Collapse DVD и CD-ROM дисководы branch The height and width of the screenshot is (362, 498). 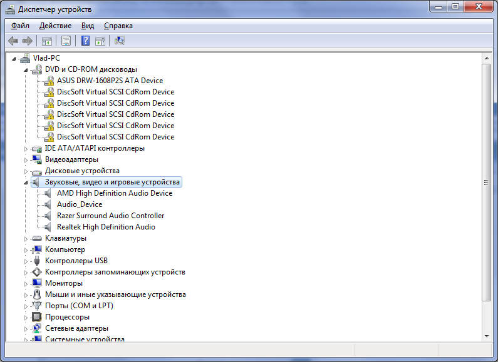26,70
